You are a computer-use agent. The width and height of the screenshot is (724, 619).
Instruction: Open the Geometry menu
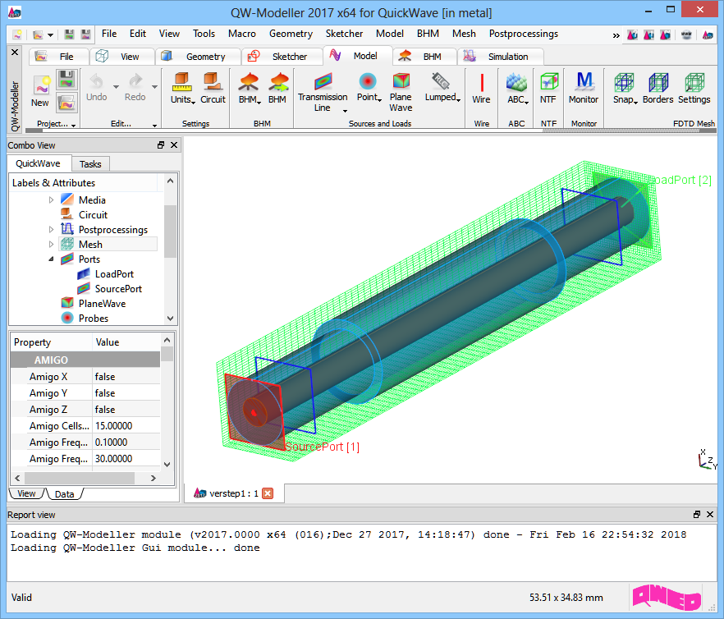click(x=291, y=34)
